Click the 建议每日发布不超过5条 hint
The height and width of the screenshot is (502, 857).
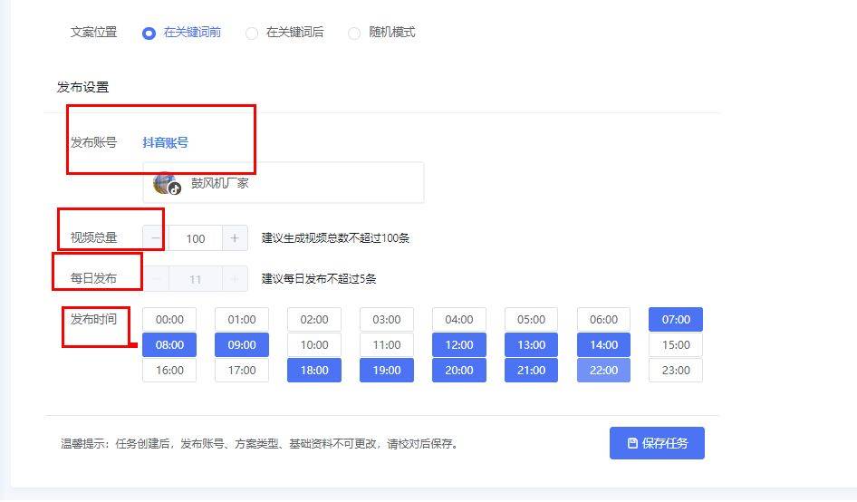point(319,279)
